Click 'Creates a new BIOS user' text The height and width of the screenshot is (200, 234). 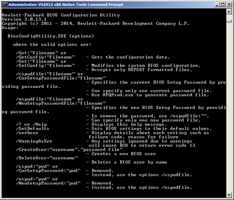click(124, 154)
